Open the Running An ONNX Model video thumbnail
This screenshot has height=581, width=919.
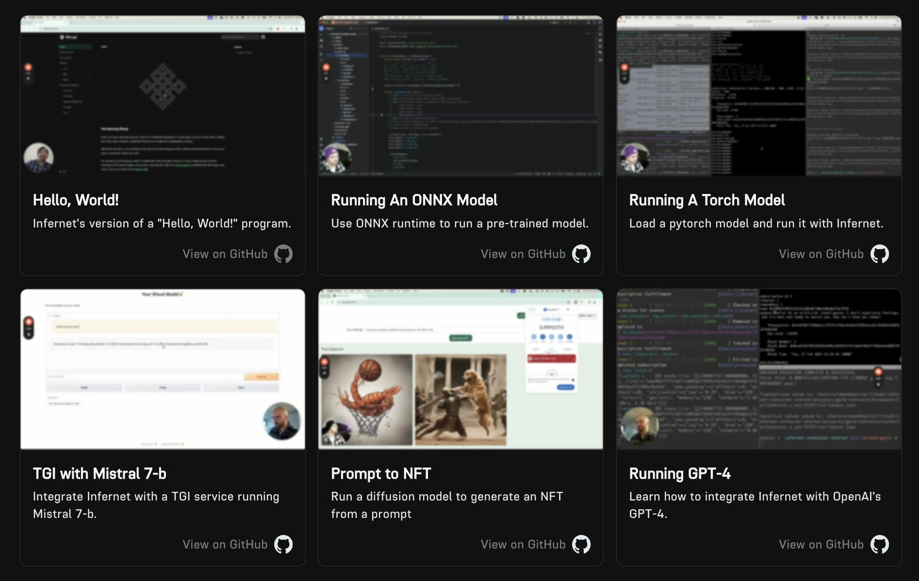tap(460, 96)
